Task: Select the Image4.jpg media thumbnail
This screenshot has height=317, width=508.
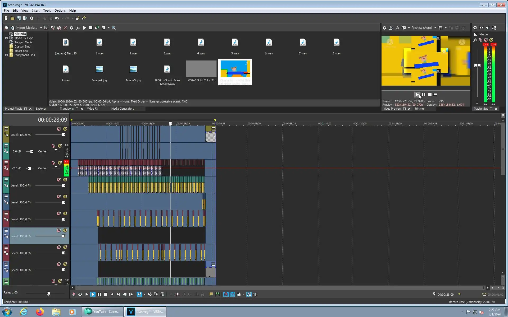Action: click(99, 70)
